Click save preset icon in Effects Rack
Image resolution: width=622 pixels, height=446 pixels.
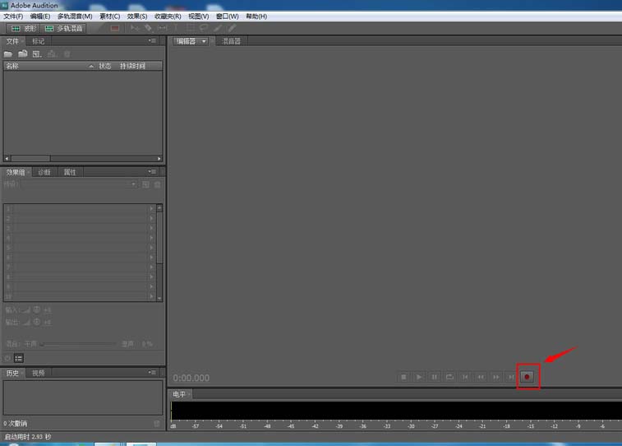click(x=145, y=184)
